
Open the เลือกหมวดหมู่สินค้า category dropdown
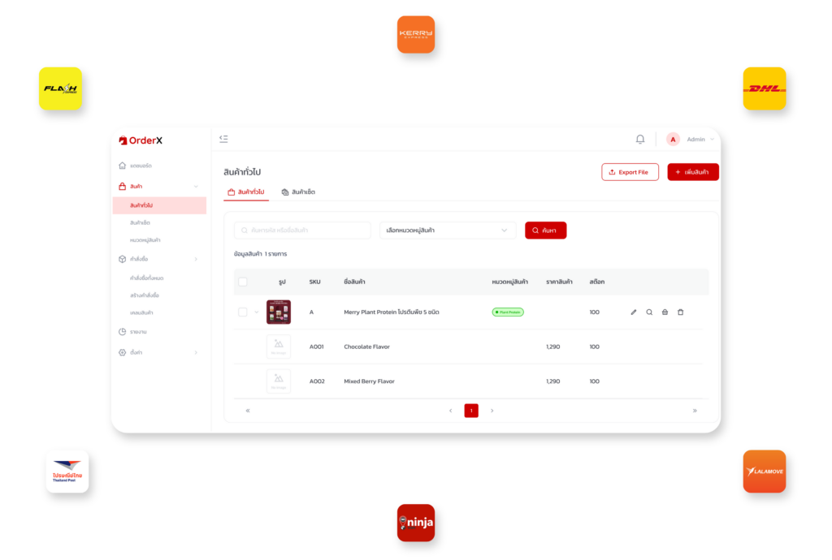click(448, 230)
